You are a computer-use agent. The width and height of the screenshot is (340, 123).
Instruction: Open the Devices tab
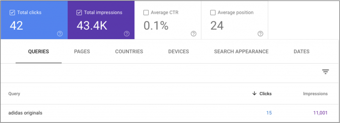(x=178, y=51)
